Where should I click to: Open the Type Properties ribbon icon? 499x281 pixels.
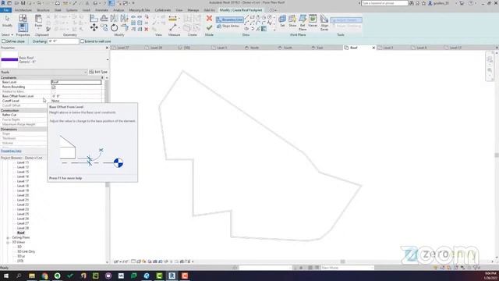pyautogui.click(x=23, y=18)
